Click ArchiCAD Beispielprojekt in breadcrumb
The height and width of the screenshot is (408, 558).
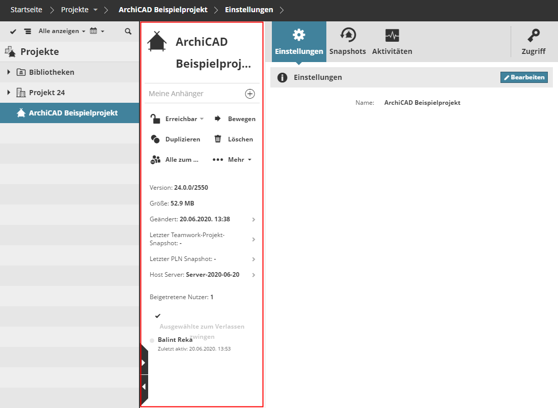(x=163, y=10)
